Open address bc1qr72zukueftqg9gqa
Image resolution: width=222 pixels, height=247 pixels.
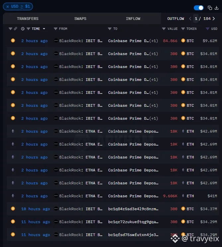[133, 222]
